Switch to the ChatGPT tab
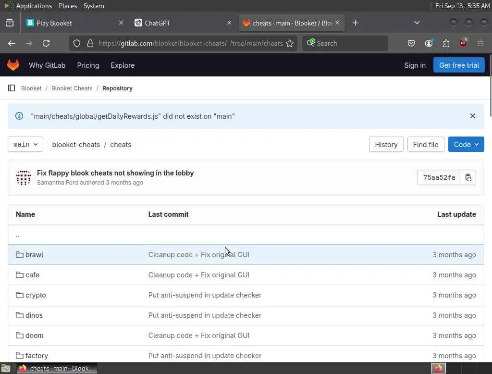 [183, 23]
